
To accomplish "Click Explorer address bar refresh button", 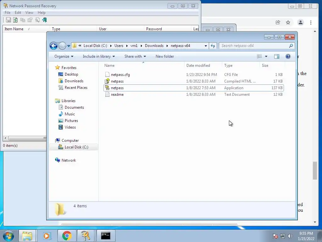I will [213, 46].
